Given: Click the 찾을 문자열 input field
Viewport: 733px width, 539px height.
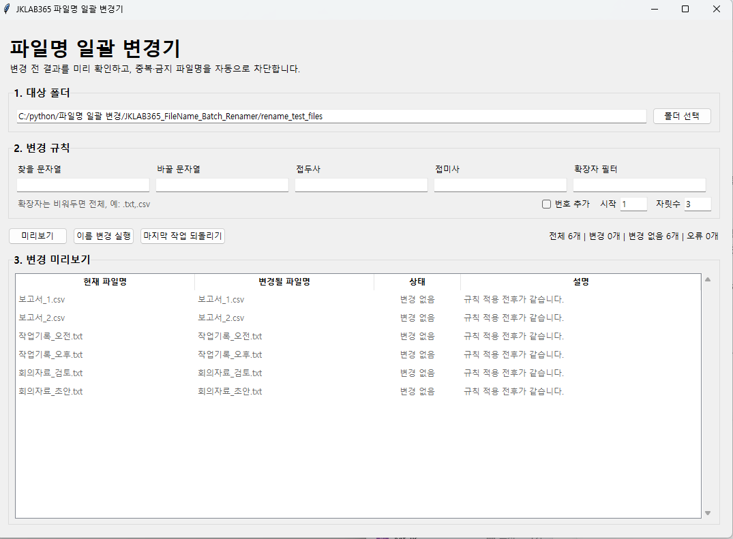Looking at the screenshot, I should click(83, 185).
